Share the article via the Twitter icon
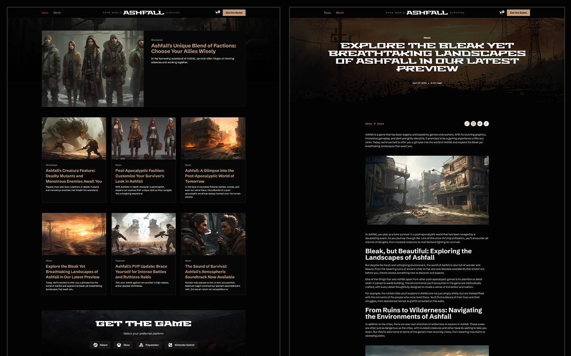Viewport: 571px width, 356px height. click(x=479, y=123)
